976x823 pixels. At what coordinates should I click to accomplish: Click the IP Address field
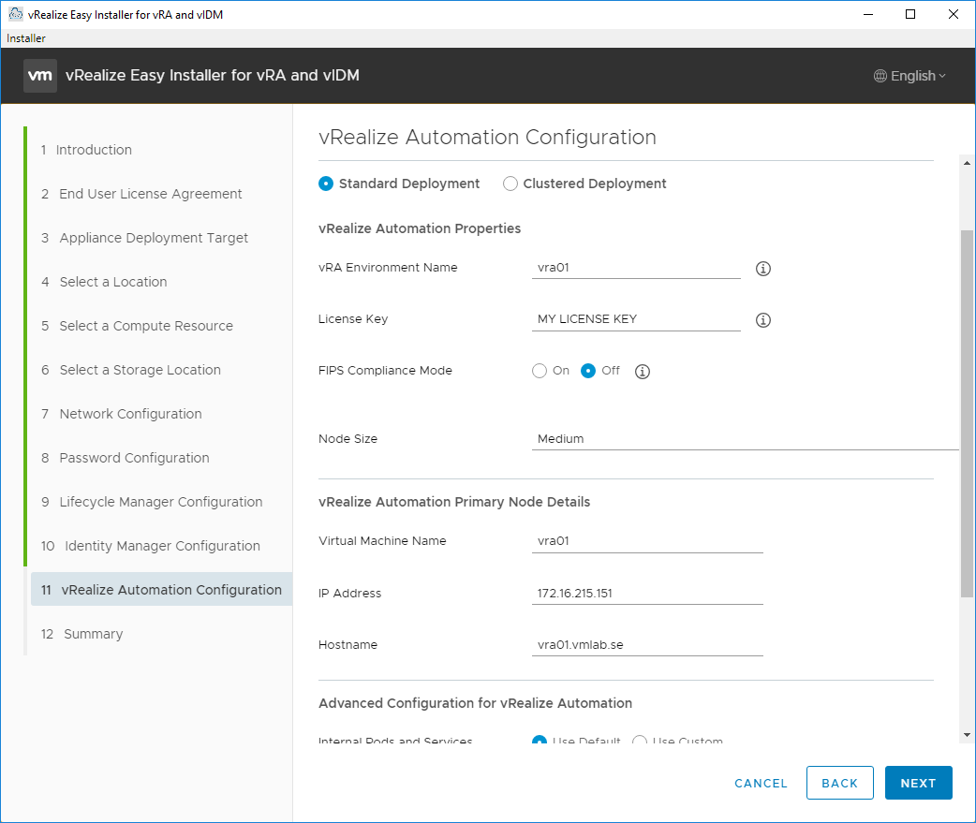647,594
